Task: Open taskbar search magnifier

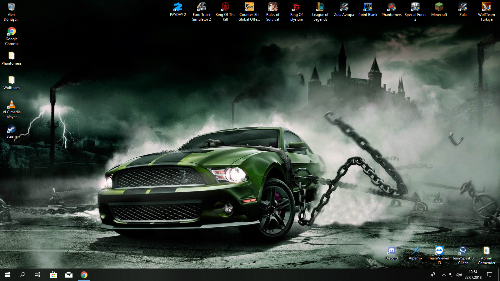Action: [22, 275]
